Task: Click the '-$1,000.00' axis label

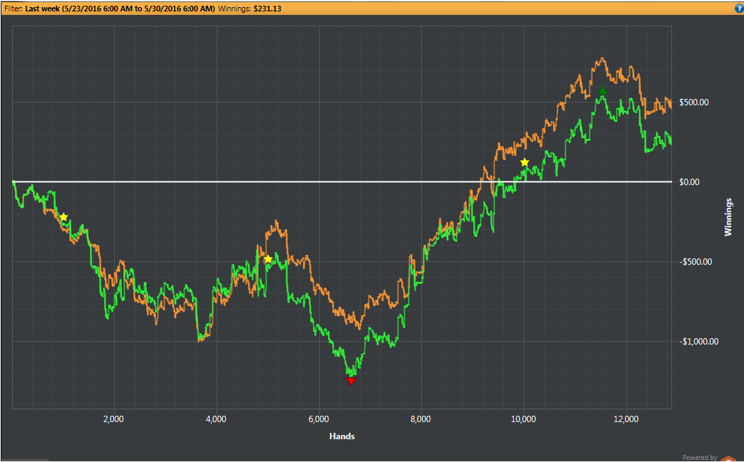Action: point(699,341)
